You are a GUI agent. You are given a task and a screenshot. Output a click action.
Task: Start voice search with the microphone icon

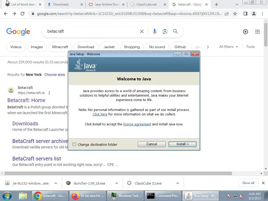click(154, 31)
